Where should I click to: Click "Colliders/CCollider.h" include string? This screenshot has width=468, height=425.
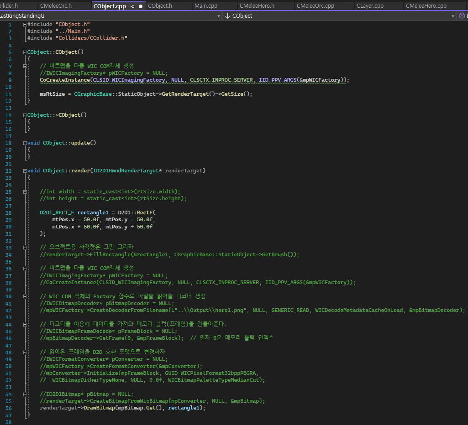click(x=91, y=38)
